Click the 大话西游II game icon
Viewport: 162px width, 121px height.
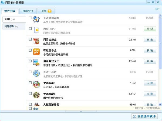tap(36, 95)
